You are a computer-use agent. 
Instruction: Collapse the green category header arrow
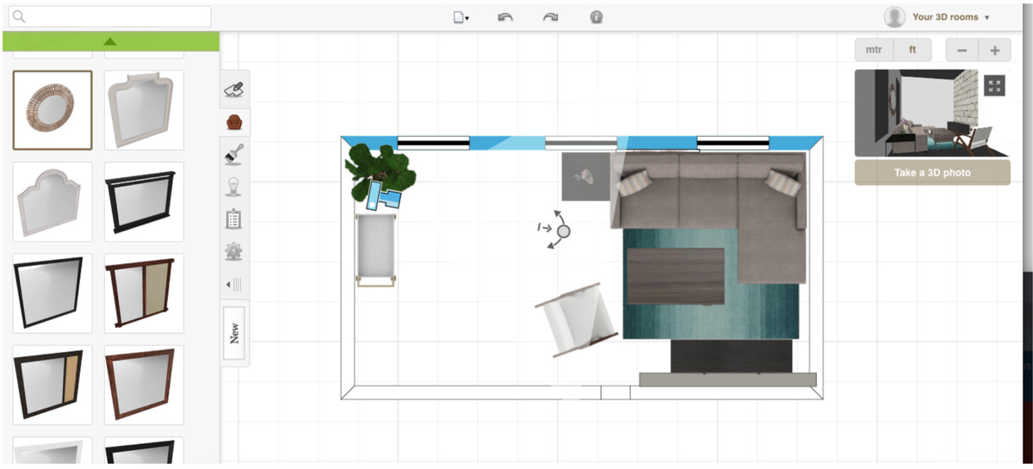[110, 41]
